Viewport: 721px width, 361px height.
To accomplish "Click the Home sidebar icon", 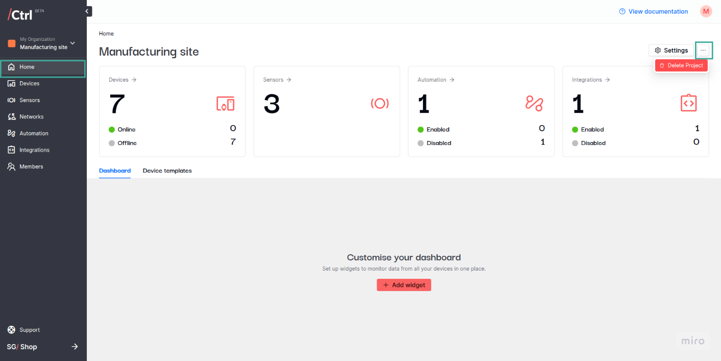I will [x=11, y=67].
